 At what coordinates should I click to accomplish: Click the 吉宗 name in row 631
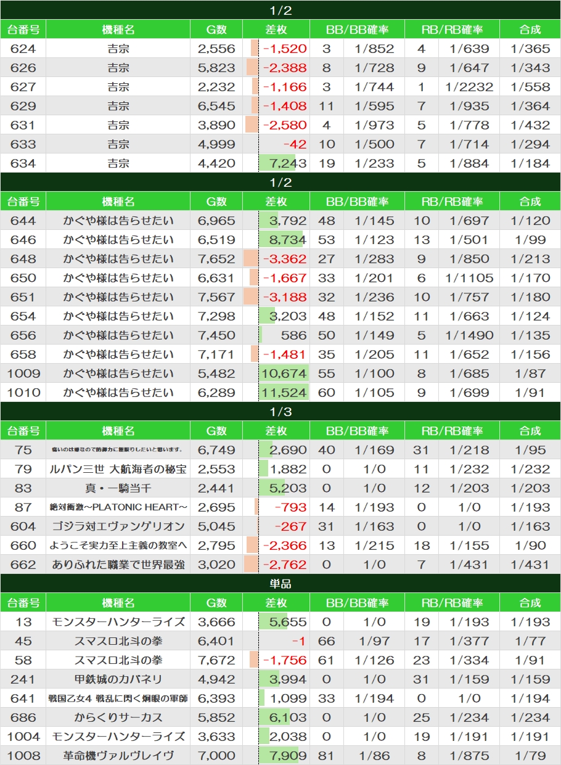point(118,125)
